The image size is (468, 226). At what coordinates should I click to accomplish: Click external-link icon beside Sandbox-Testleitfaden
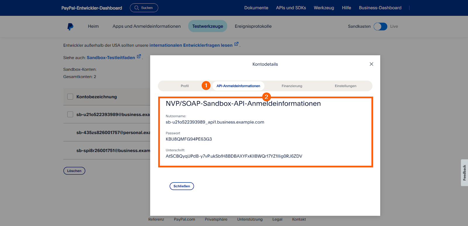(x=139, y=56)
